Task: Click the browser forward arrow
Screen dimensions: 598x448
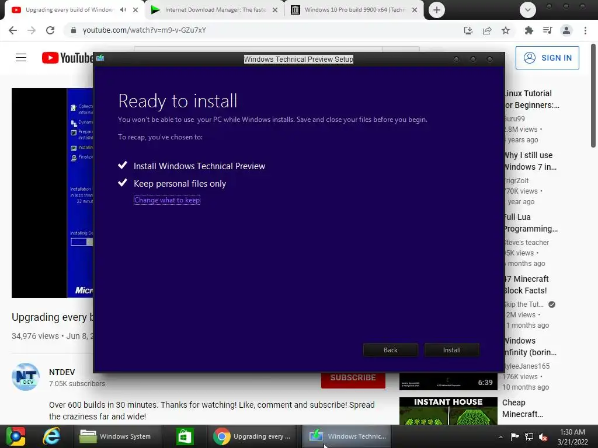Action: [32, 30]
